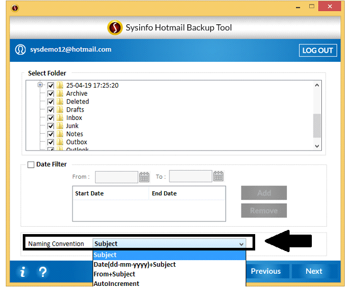Select the Archive folder icon
Image resolution: width=351 pixels, height=288 pixels.
(60, 94)
